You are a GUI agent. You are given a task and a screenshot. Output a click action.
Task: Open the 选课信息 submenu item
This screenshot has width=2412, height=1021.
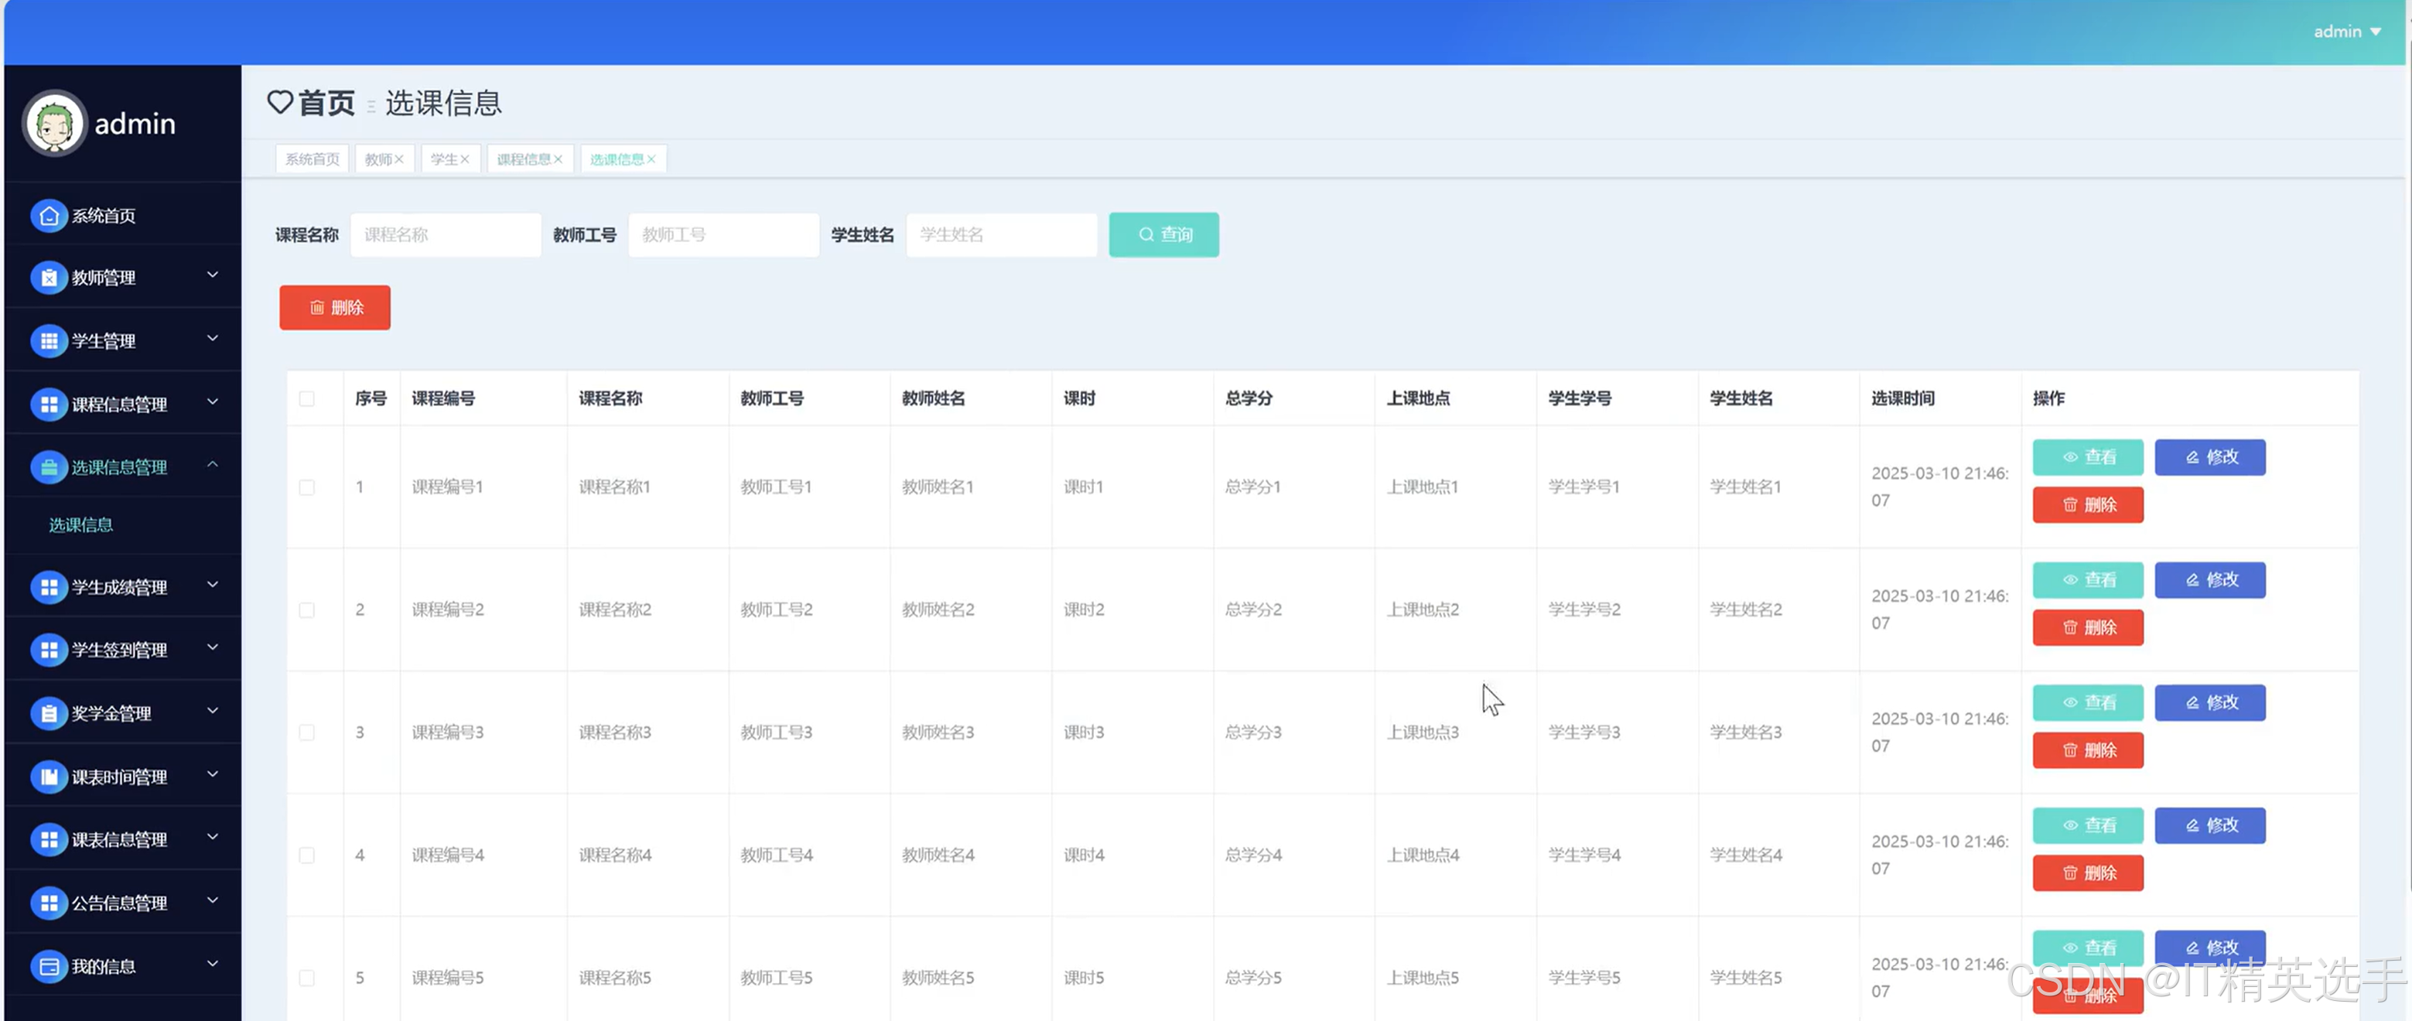click(x=81, y=525)
